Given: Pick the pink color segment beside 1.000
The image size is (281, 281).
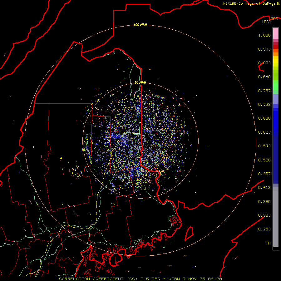Looking at the screenshot, I should click(x=276, y=33).
